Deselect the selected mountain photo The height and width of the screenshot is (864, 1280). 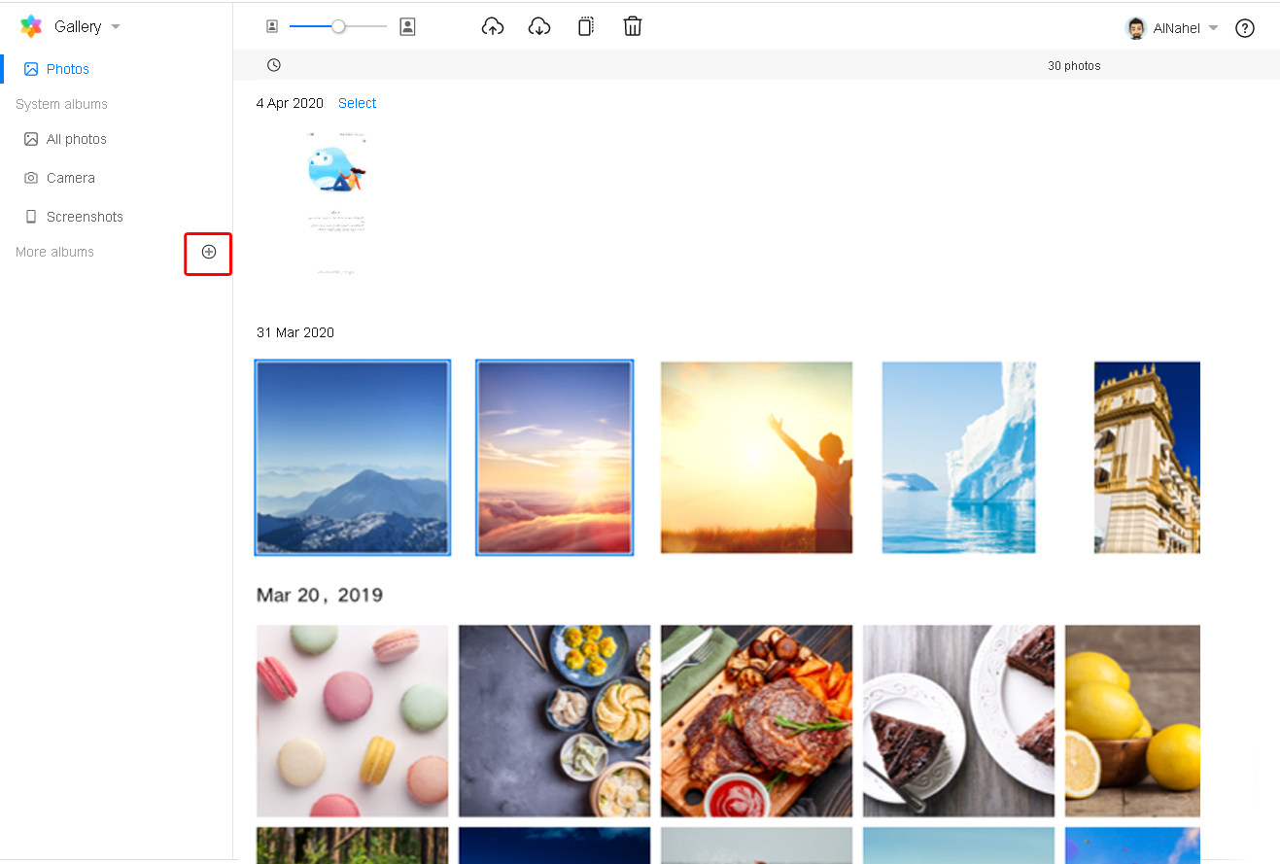(352, 457)
